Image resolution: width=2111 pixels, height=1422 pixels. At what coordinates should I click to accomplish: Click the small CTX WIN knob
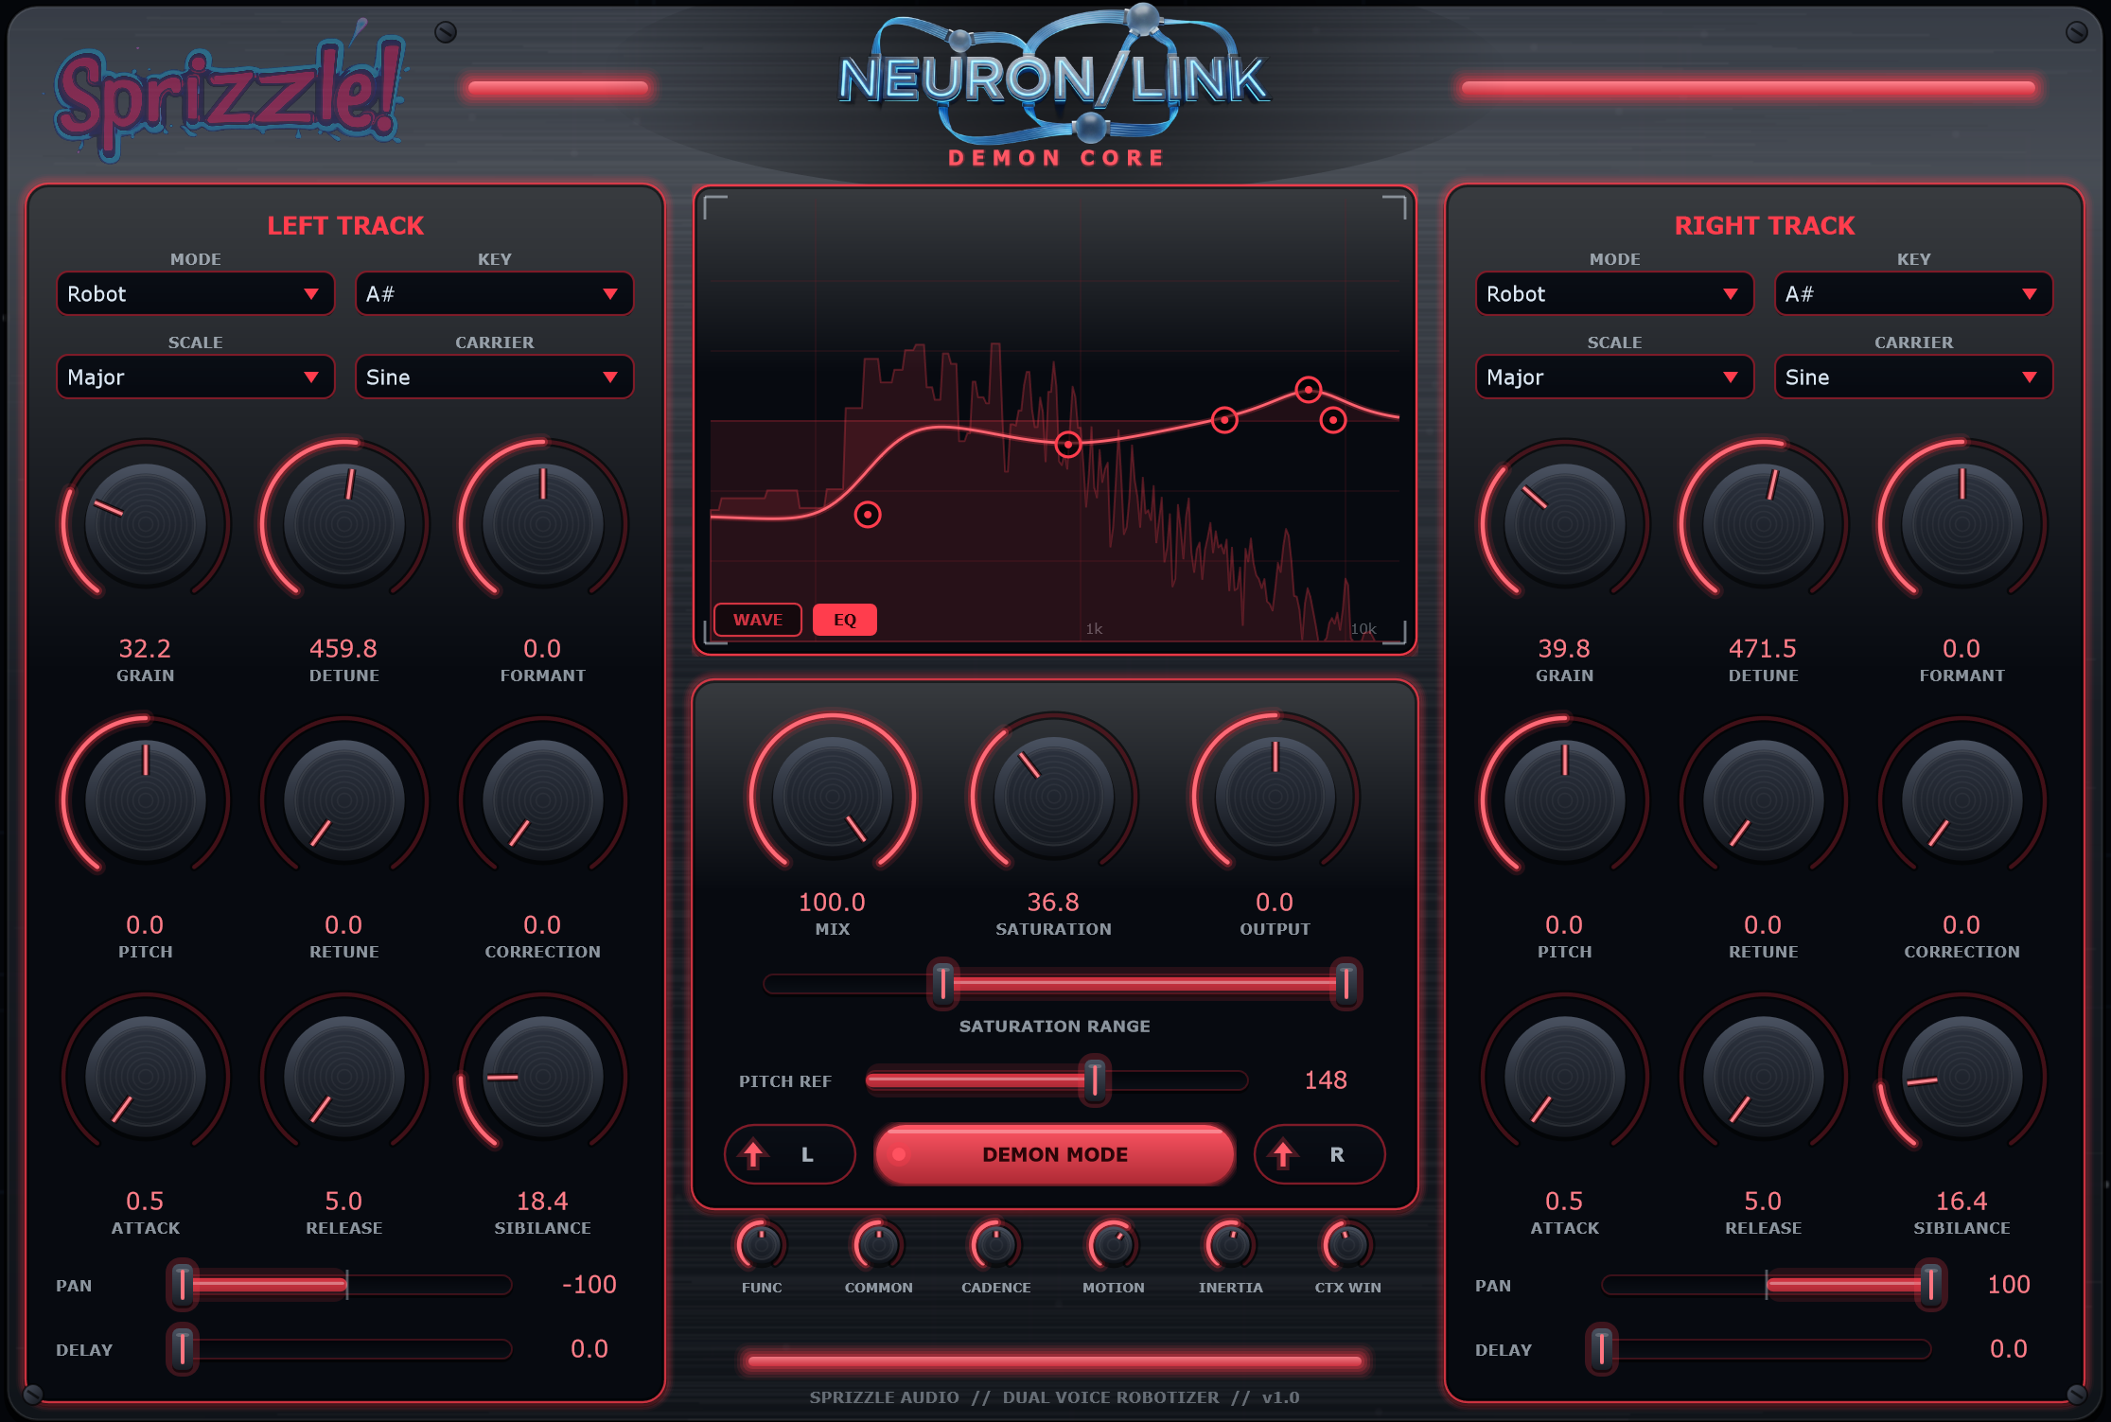point(1348,1245)
